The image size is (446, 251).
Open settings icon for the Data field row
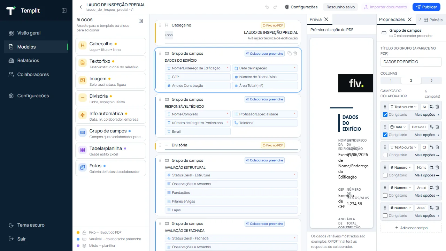432,127
